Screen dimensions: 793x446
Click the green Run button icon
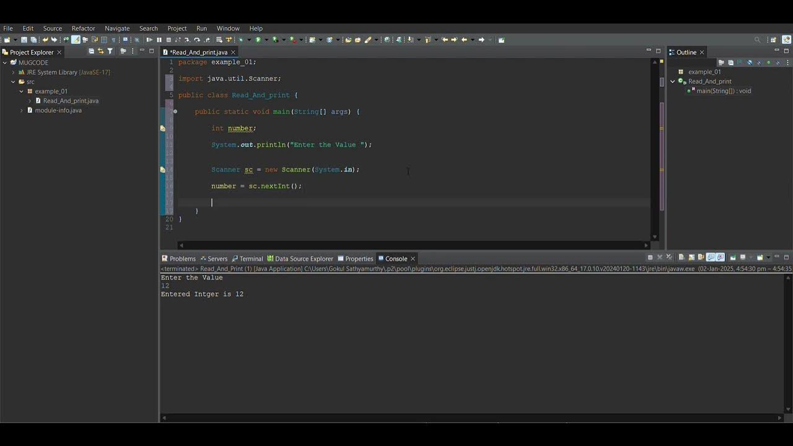tap(258, 40)
